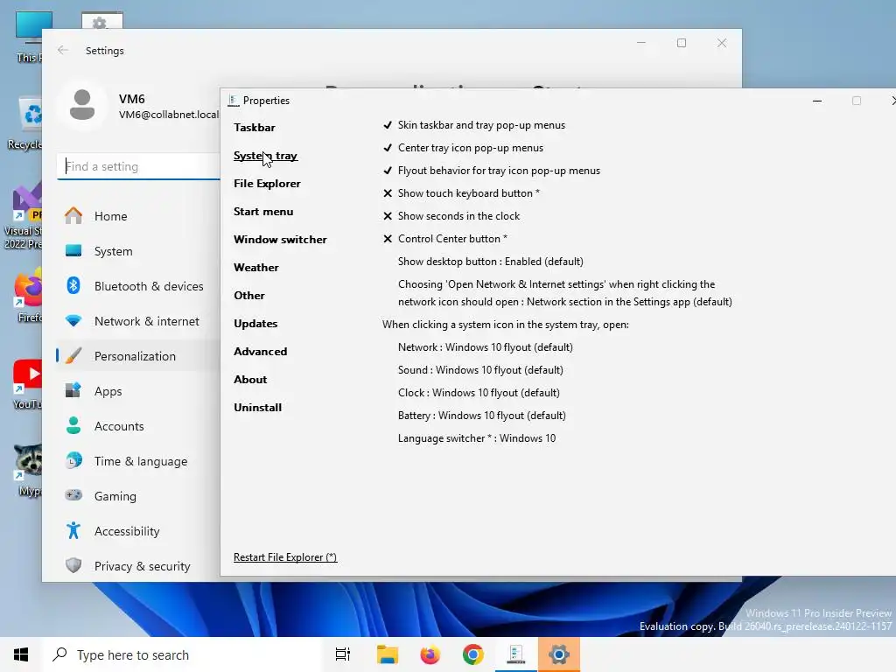
Task: Open the Advanced section
Action: pos(260,352)
